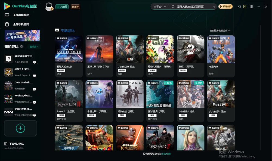Click the 下载/导入列队 queue text

click(x=17, y=144)
